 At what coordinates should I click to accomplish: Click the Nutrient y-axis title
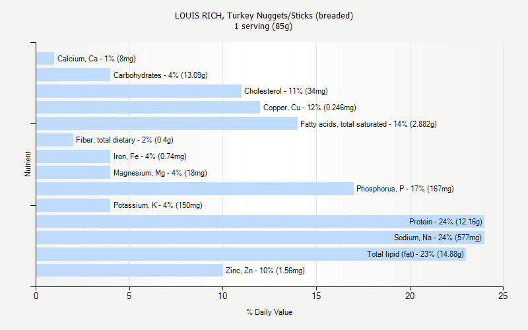pyautogui.click(x=28, y=164)
